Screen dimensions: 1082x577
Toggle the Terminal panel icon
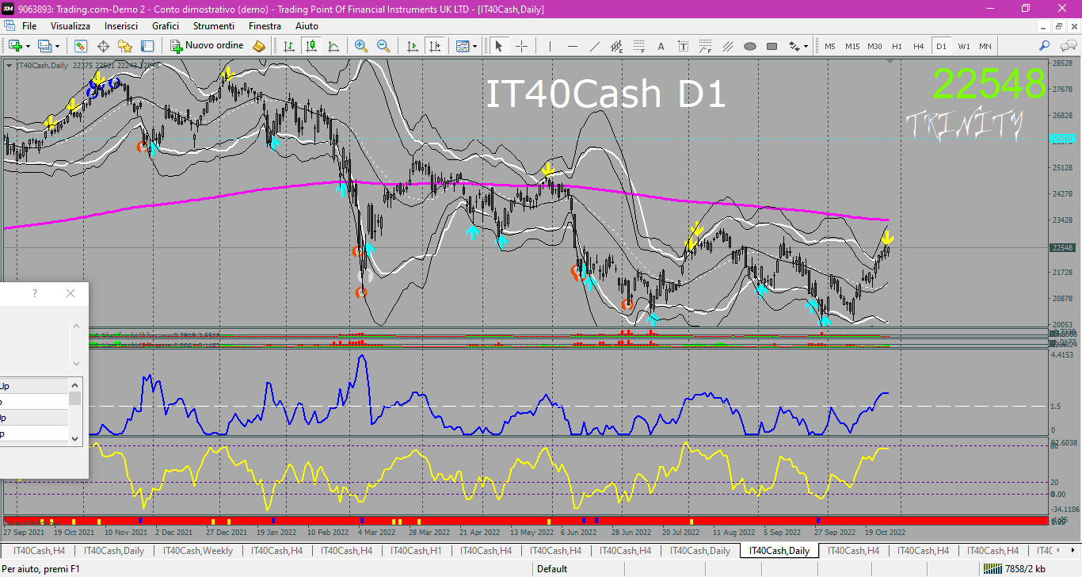[147, 46]
